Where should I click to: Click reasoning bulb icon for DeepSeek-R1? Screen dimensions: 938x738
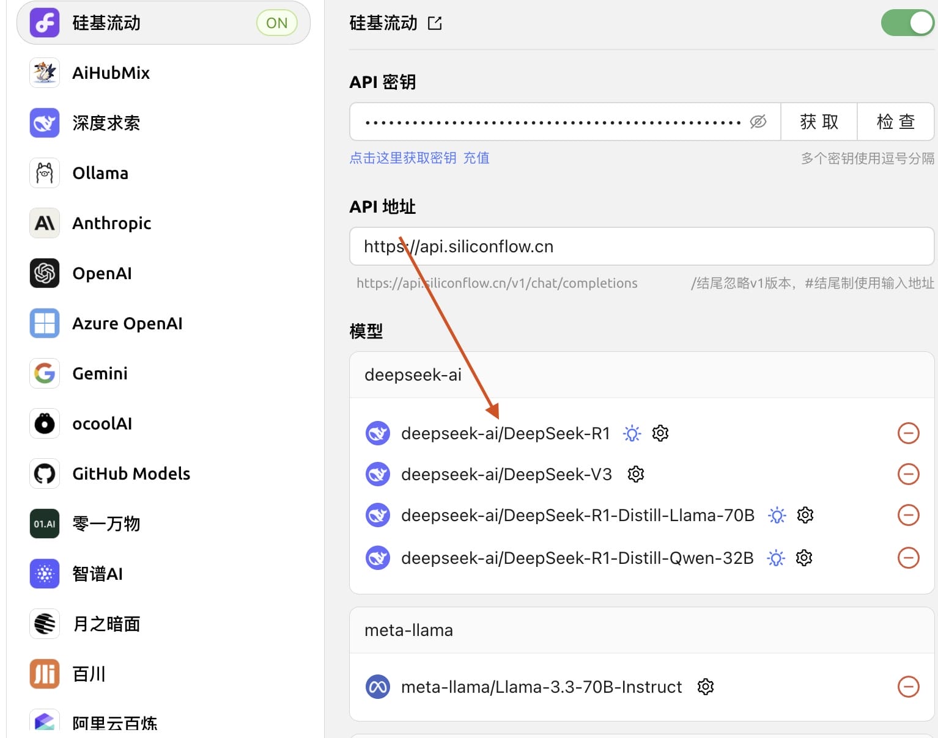(632, 433)
